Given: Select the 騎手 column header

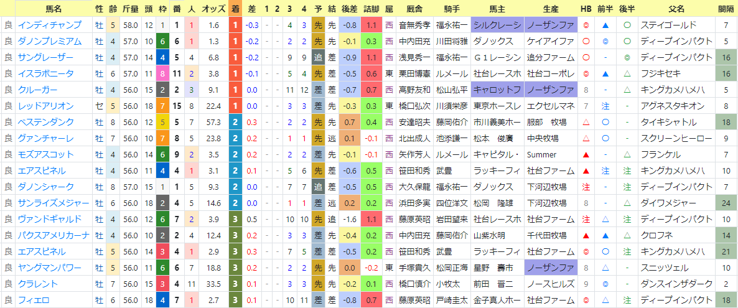Looking at the screenshot, I should 452,9.
